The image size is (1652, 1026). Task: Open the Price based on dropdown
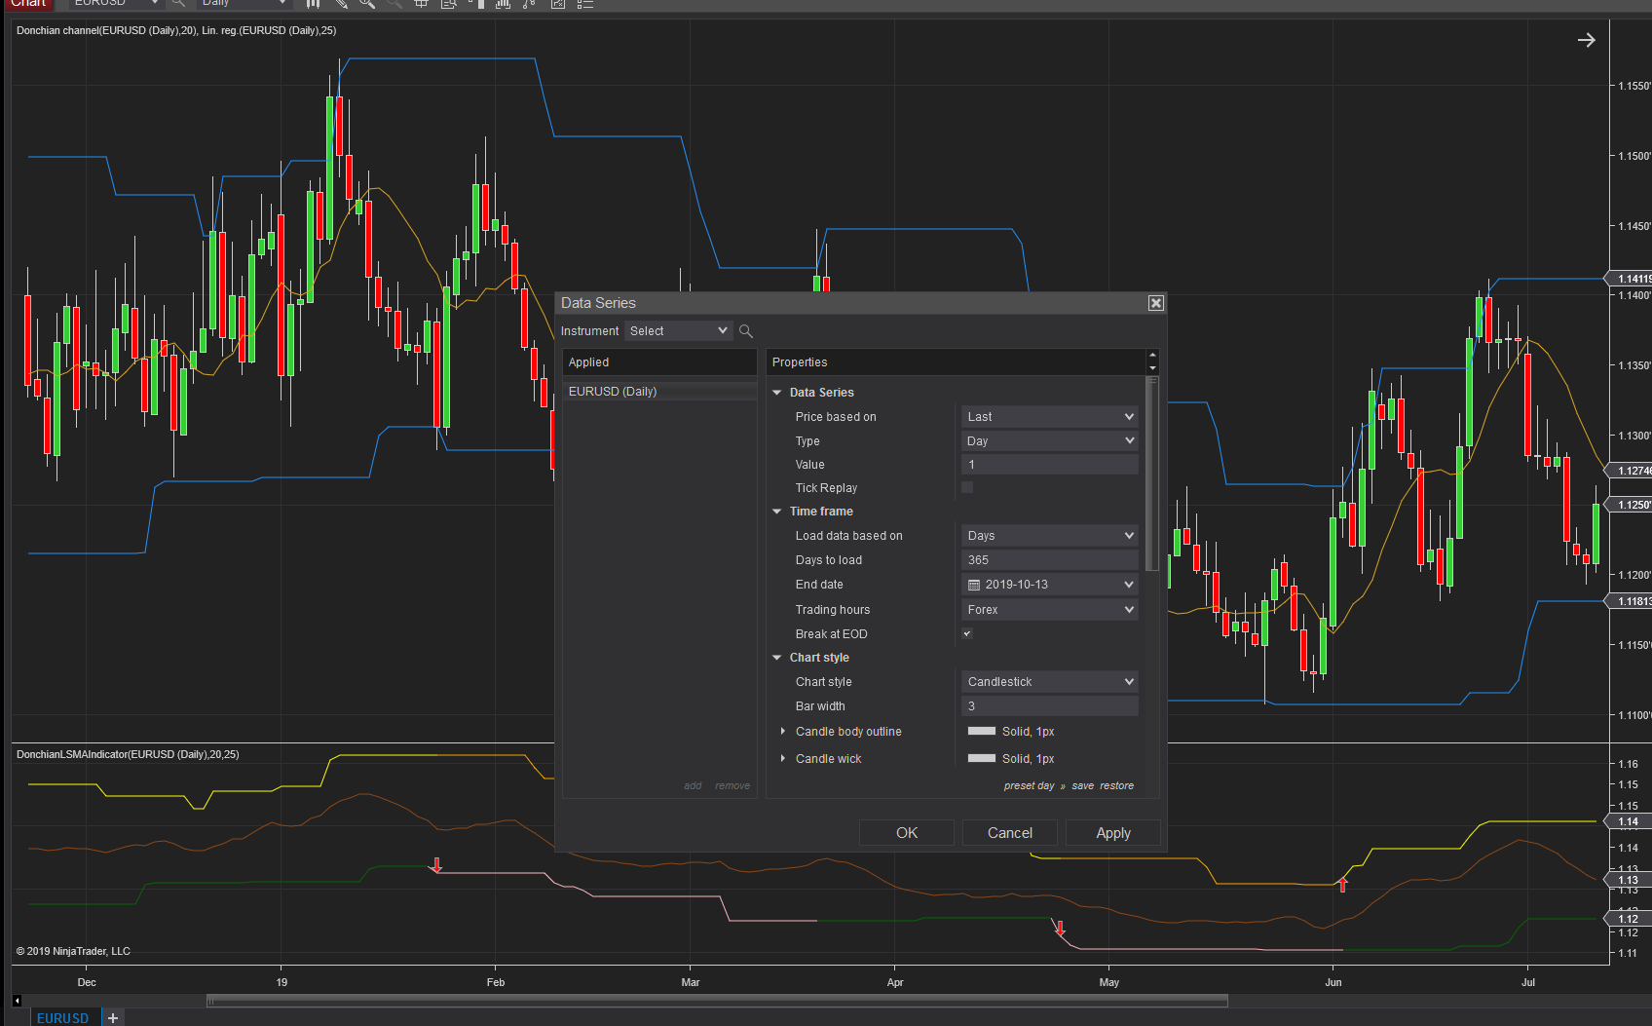click(1049, 417)
